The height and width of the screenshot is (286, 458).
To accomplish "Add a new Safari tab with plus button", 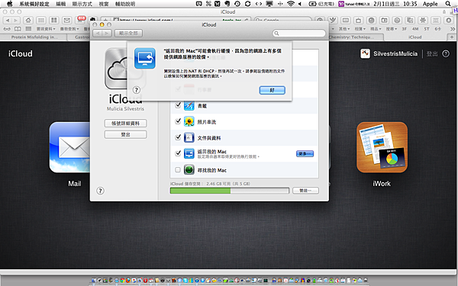I will [x=452, y=37].
